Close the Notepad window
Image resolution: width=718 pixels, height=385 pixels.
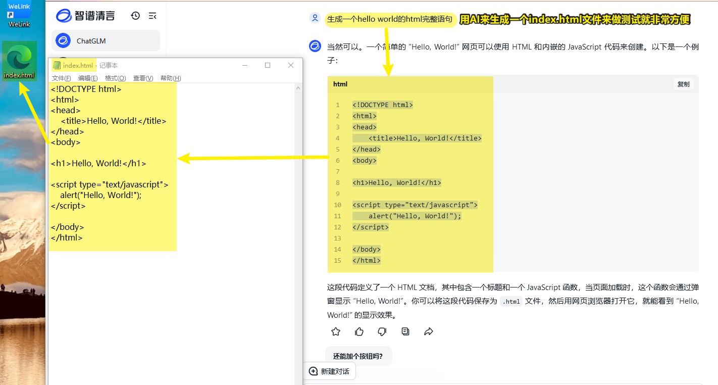(291, 65)
